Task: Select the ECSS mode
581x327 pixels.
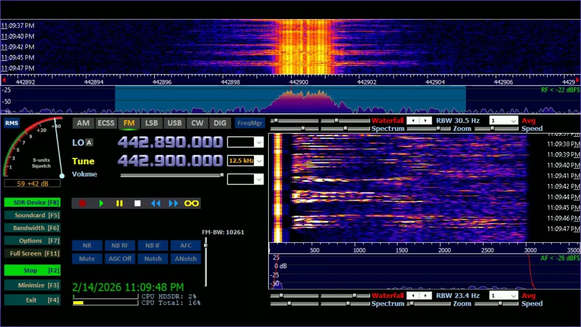Action: [x=106, y=123]
